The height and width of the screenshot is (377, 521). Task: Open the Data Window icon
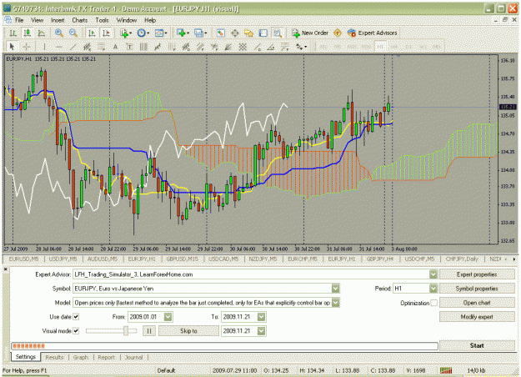pyautogui.click(x=234, y=33)
